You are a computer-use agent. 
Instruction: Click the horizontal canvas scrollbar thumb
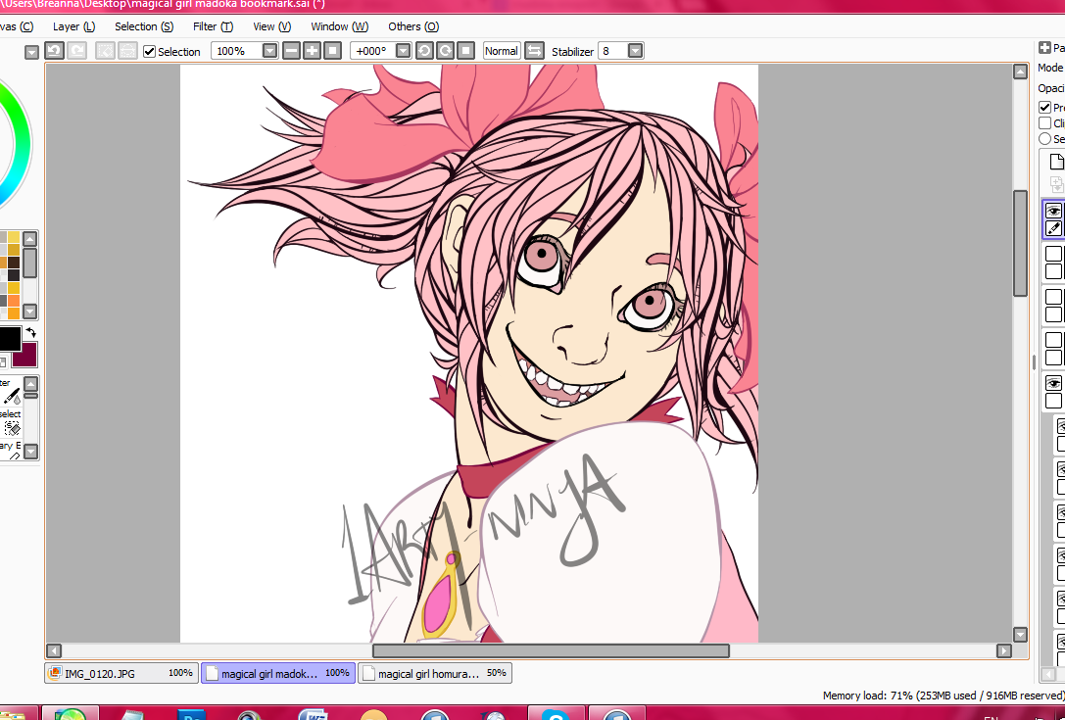(x=551, y=650)
